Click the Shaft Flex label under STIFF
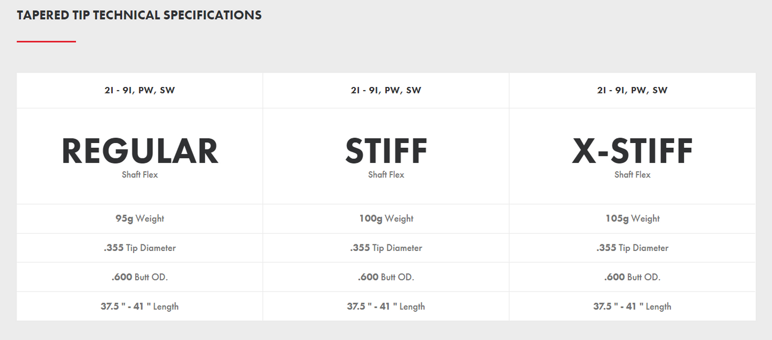 pos(386,175)
